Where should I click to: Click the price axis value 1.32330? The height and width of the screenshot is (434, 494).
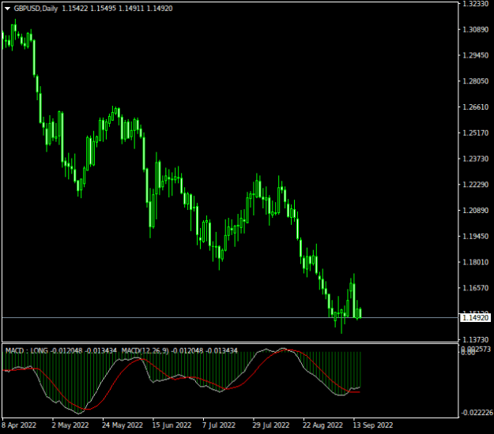tap(475, 4)
